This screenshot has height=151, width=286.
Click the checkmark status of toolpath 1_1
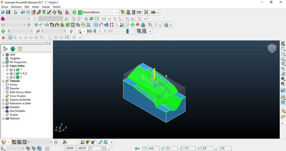11,73
